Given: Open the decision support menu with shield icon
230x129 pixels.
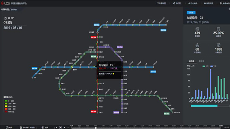Looking at the screenshot, I should 208,3.
